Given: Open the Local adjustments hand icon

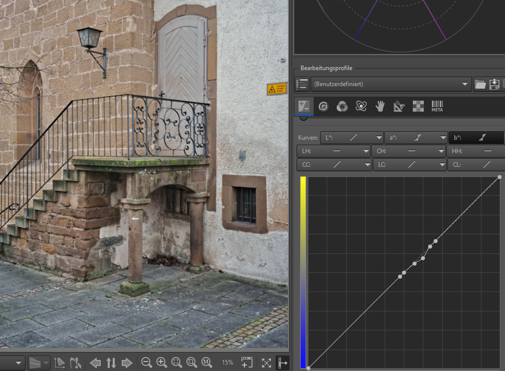Looking at the screenshot, I should [x=380, y=106].
